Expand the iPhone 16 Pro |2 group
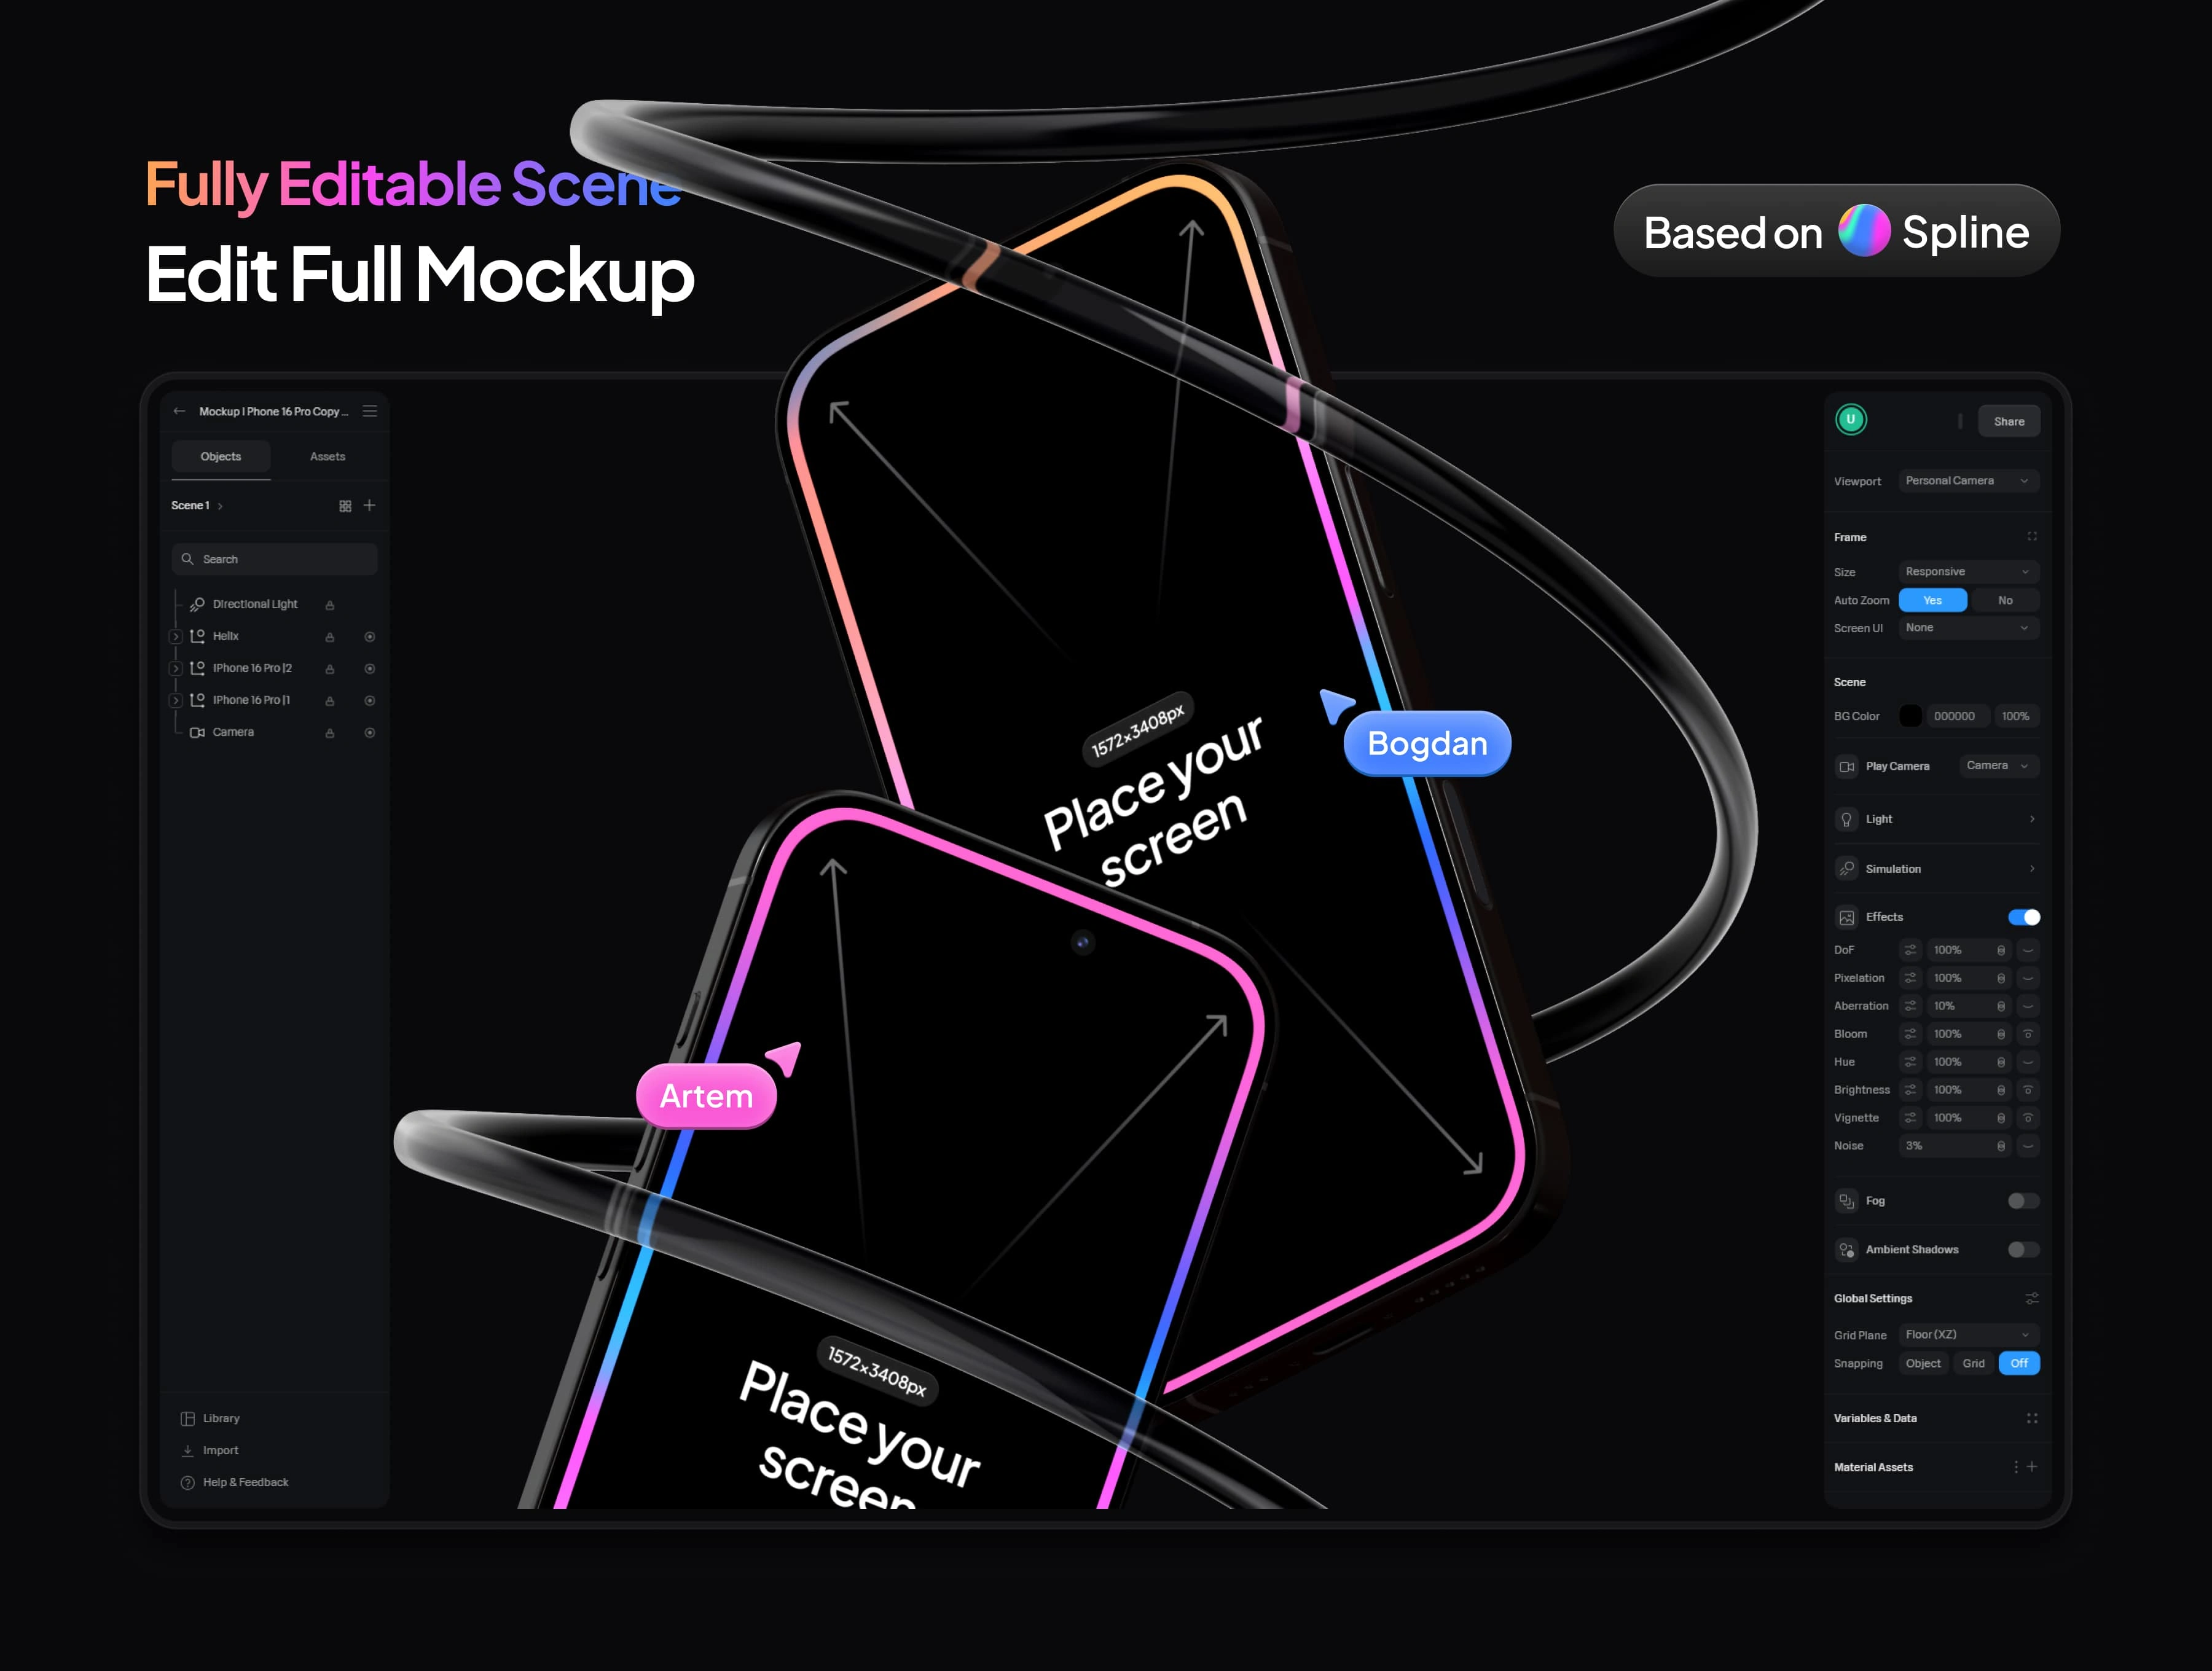The width and height of the screenshot is (2212, 1671). point(176,669)
